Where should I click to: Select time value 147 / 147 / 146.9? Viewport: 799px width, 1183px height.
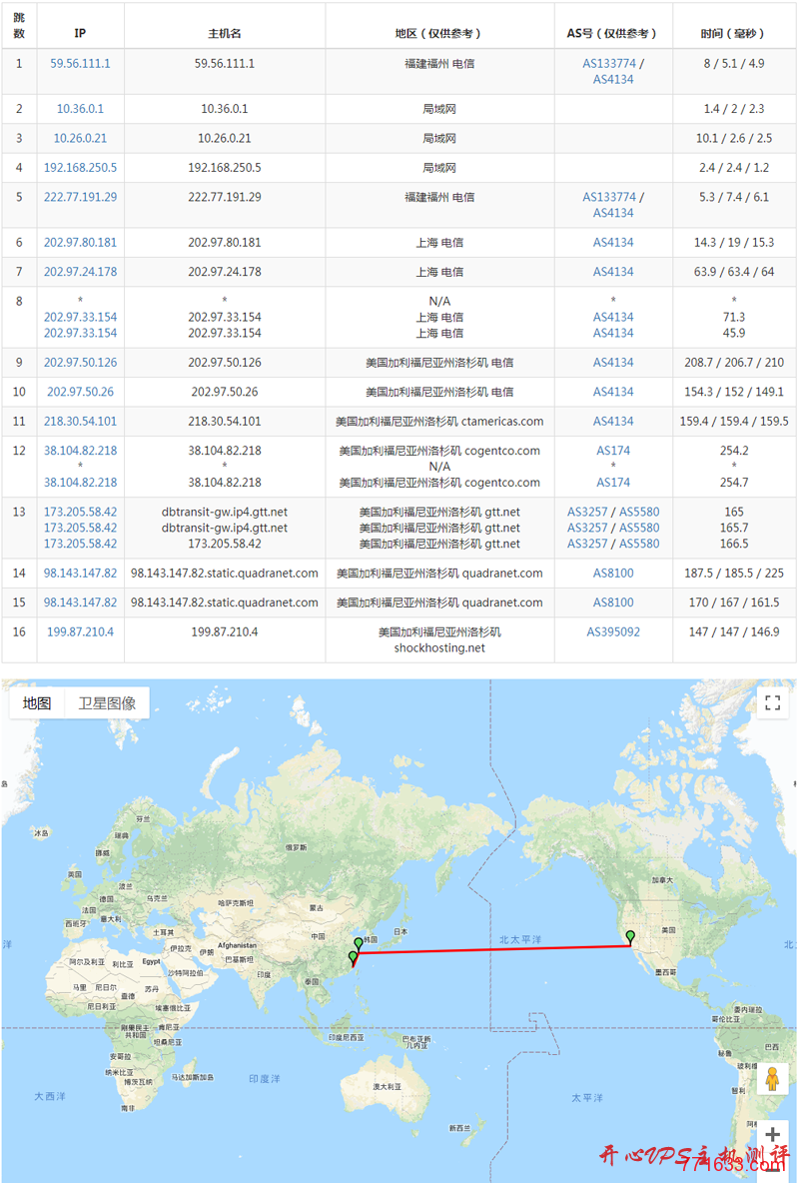tap(734, 631)
